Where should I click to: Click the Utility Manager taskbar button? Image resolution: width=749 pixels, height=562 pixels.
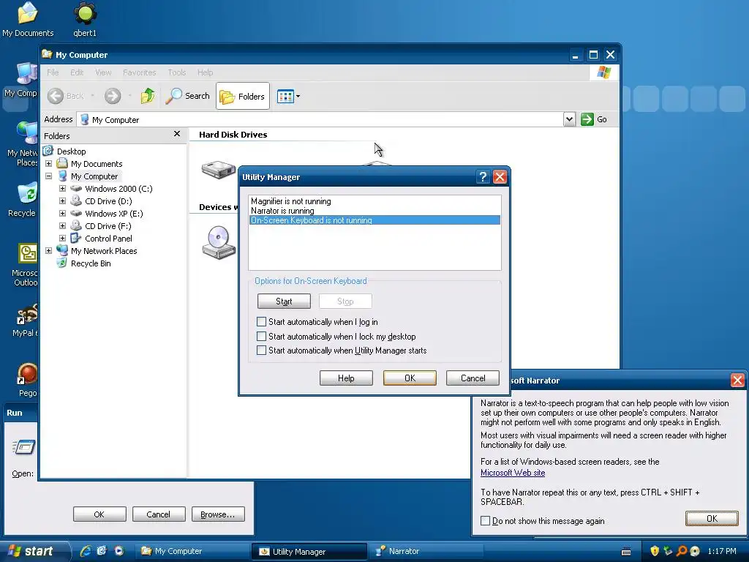[310, 551]
